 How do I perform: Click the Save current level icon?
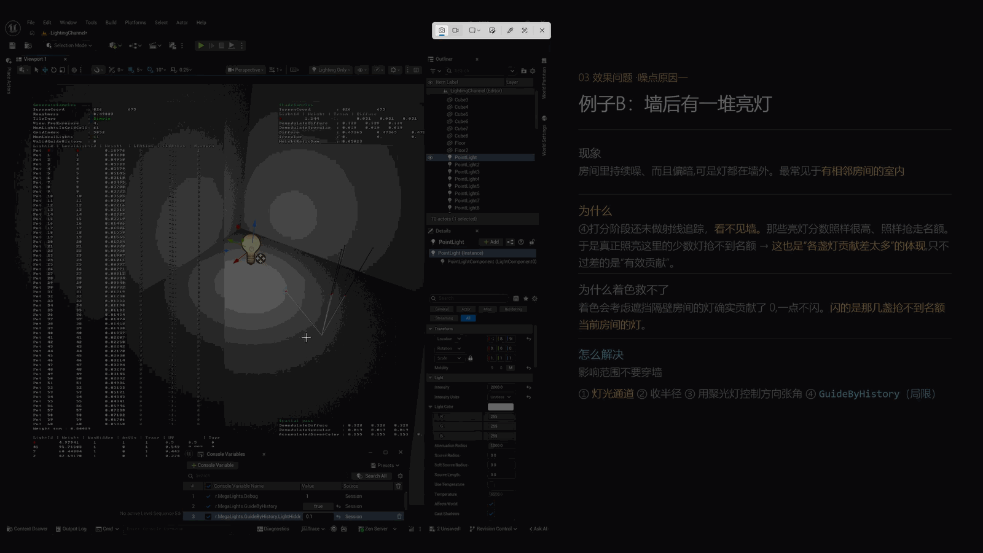click(12, 45)
